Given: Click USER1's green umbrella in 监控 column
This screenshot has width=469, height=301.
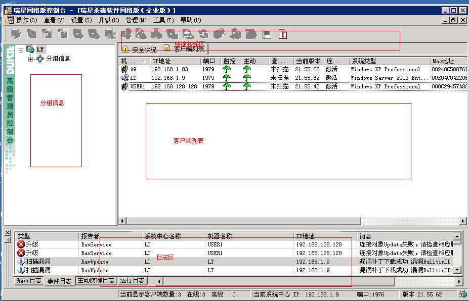Looking at the screenshot, I should tap(227, 86).
